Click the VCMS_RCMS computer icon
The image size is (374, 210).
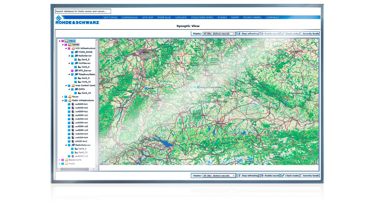click(x=76, y=52)
